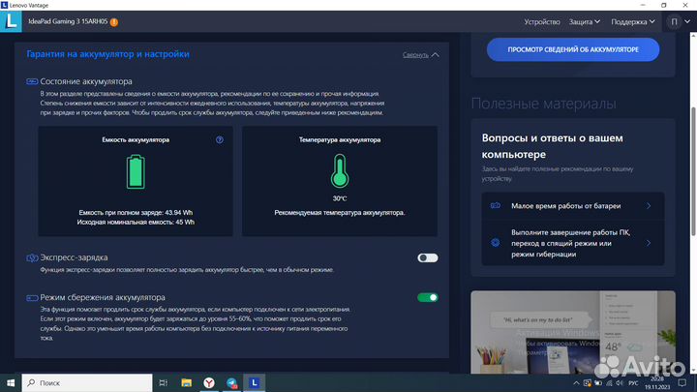The image size is (697, 392).
Task: Open Выполните завершение работы ПК article
Action: [573, 243]
